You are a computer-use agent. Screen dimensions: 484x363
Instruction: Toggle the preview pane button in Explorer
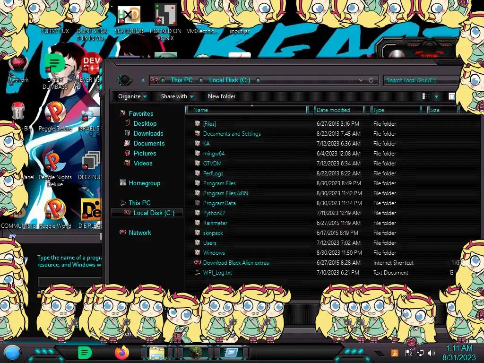(x=451, y=96)
